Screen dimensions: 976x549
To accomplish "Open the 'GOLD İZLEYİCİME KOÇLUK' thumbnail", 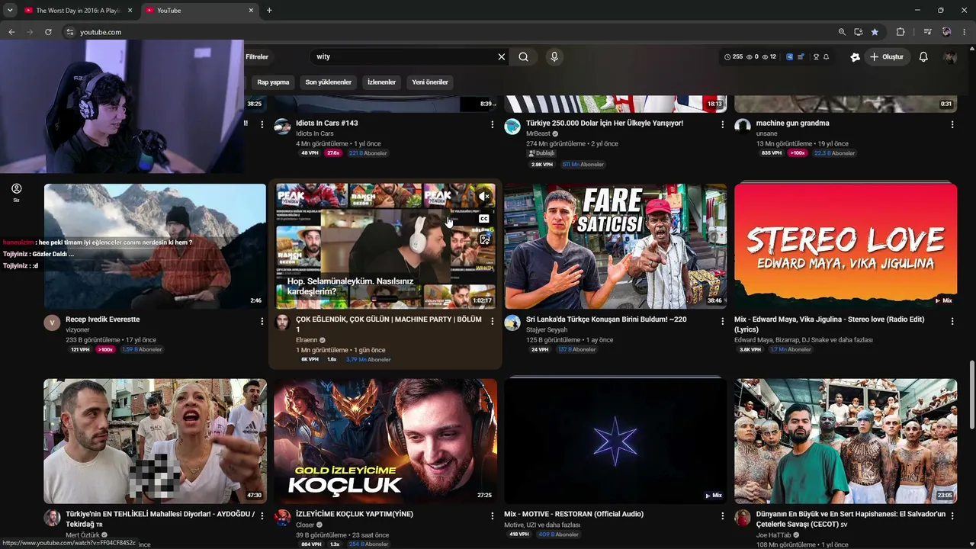I will click(x=385, y=441).
